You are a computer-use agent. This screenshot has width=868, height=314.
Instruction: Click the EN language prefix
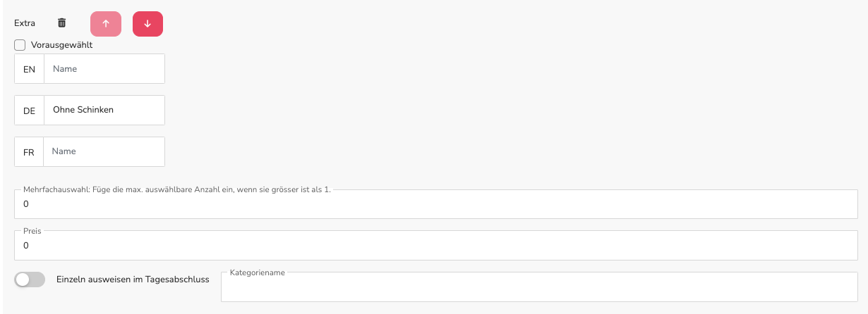(x=29, y=69)
